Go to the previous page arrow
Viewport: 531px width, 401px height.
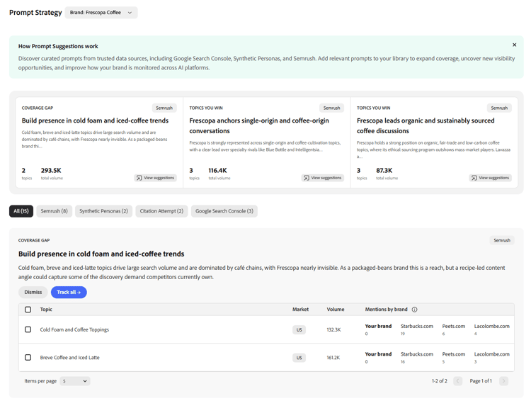pyautogui.click(x=458, y=381)
